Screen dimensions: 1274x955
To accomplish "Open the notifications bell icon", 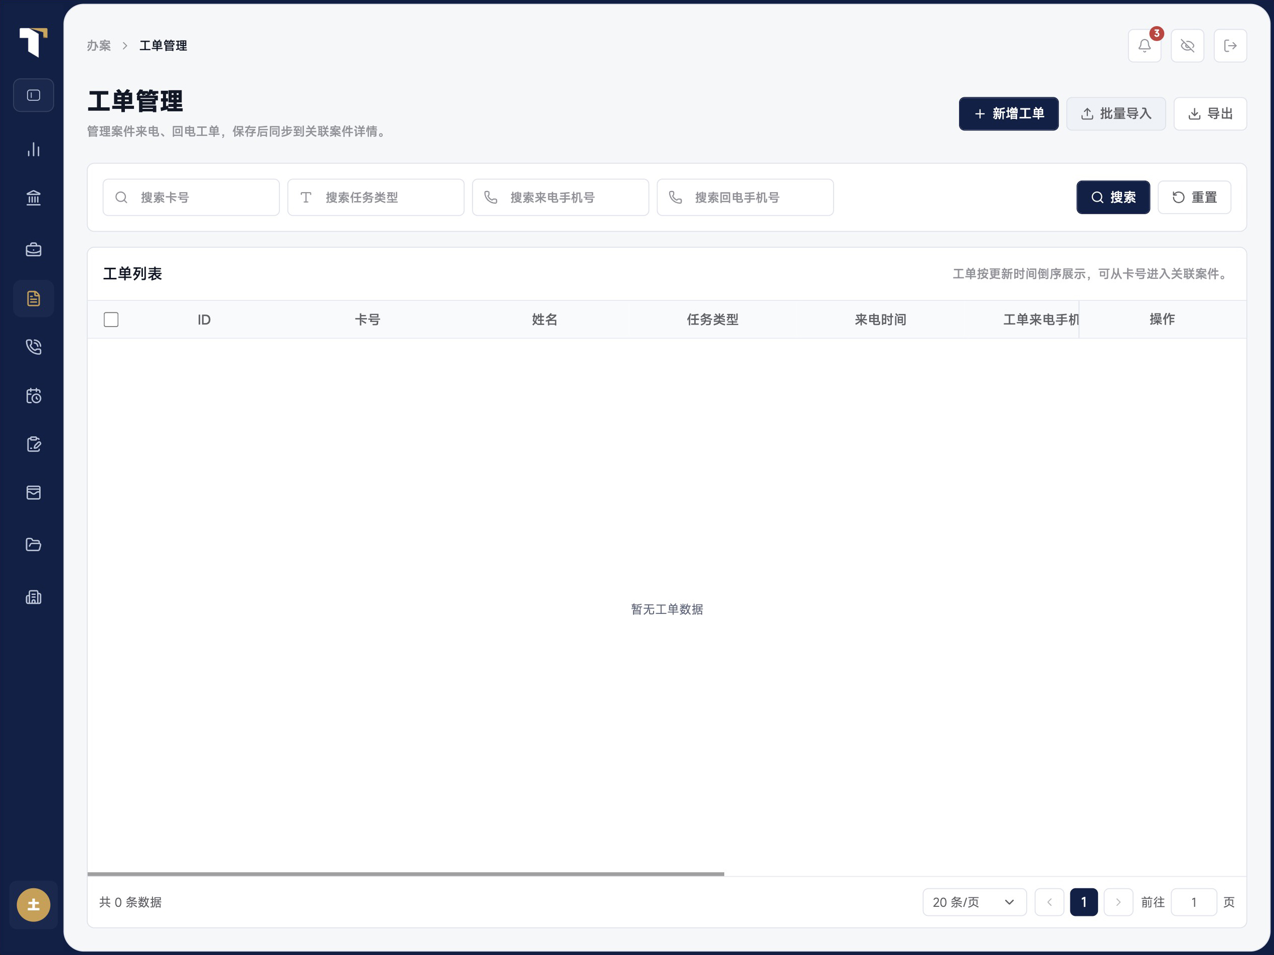I will 1145,46.
